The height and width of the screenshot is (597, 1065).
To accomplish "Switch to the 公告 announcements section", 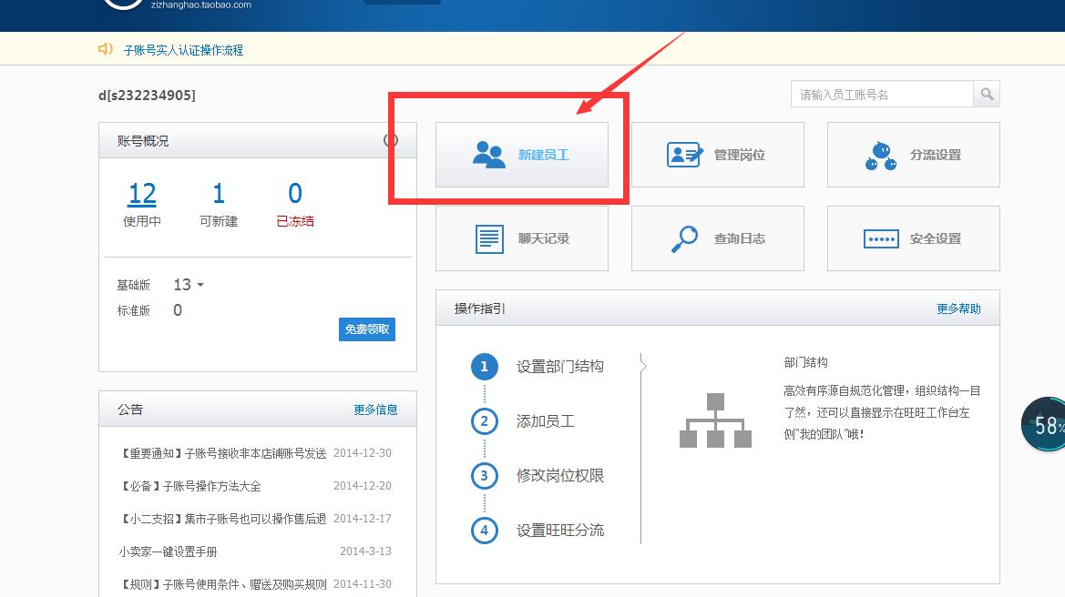I will click(130, 409).
